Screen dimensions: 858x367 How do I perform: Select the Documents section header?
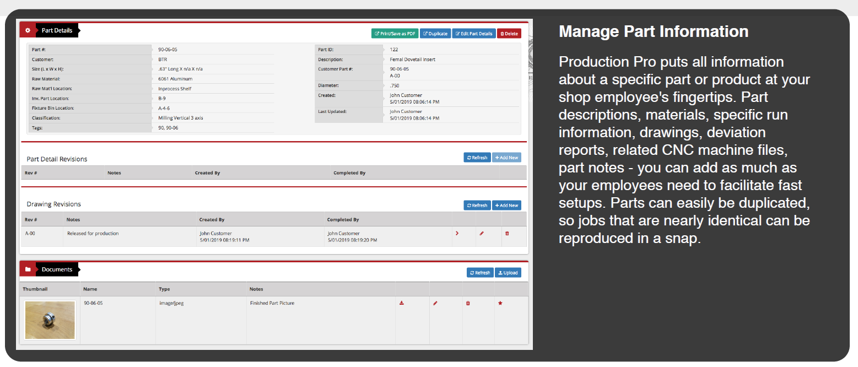tap(57, 269)
